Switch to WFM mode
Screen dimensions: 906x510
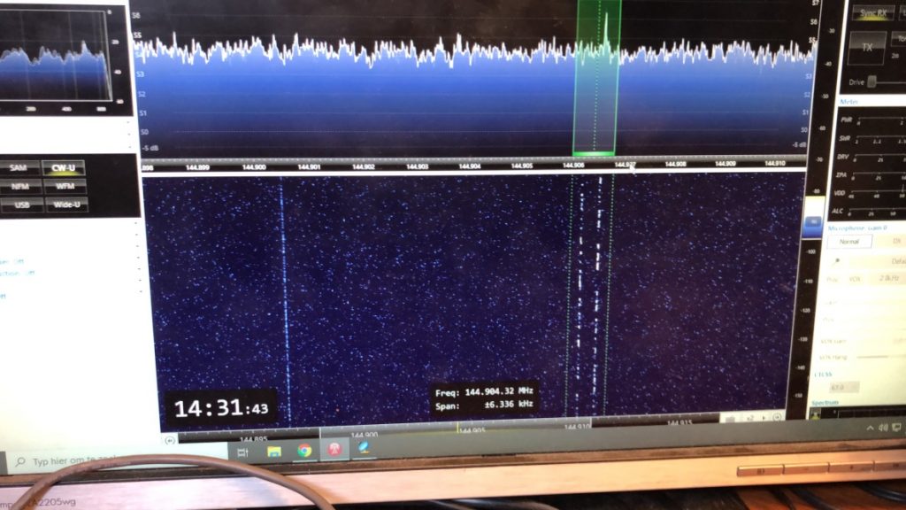[x=65, y=186]
